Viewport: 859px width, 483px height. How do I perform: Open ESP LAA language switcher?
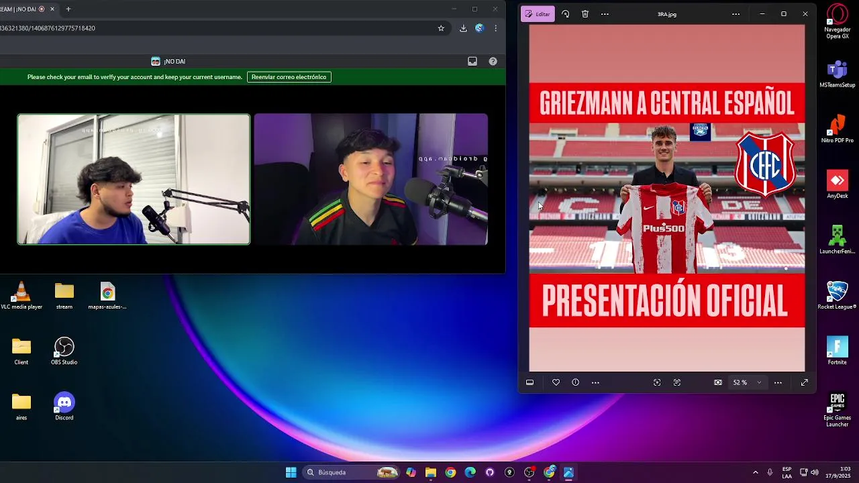tap(787, 472)
